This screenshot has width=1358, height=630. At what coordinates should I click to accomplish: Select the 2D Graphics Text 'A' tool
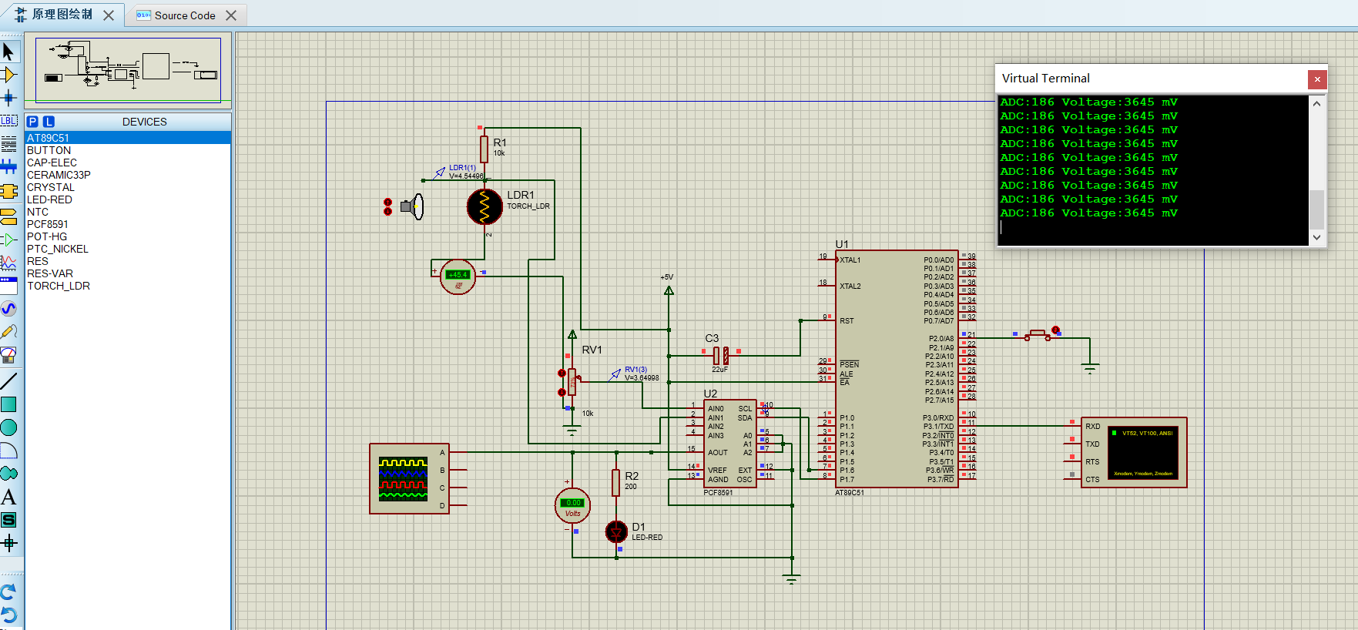pos(8,498)
